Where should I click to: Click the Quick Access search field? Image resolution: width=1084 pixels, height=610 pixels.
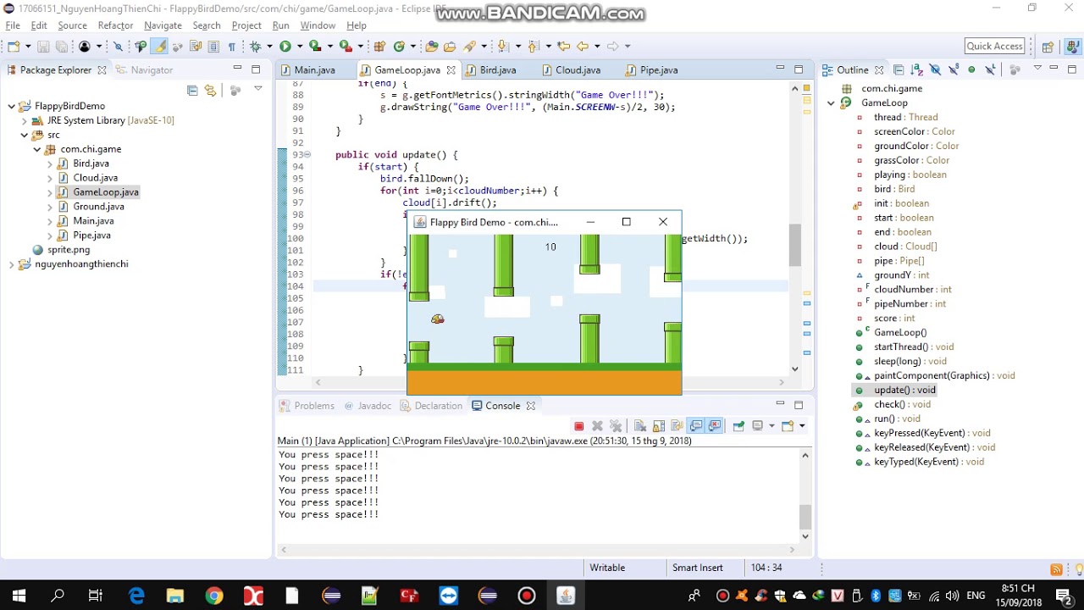[x=995, y=47]
